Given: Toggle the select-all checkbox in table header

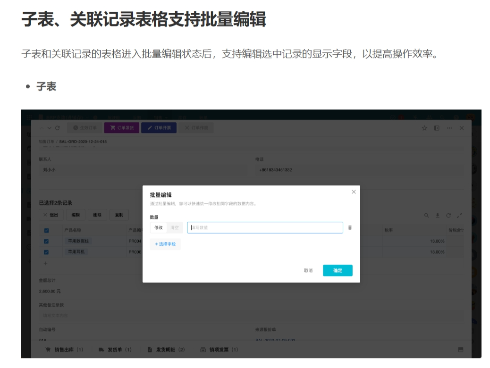Looking at the screenshot, I should coord(46,231).
